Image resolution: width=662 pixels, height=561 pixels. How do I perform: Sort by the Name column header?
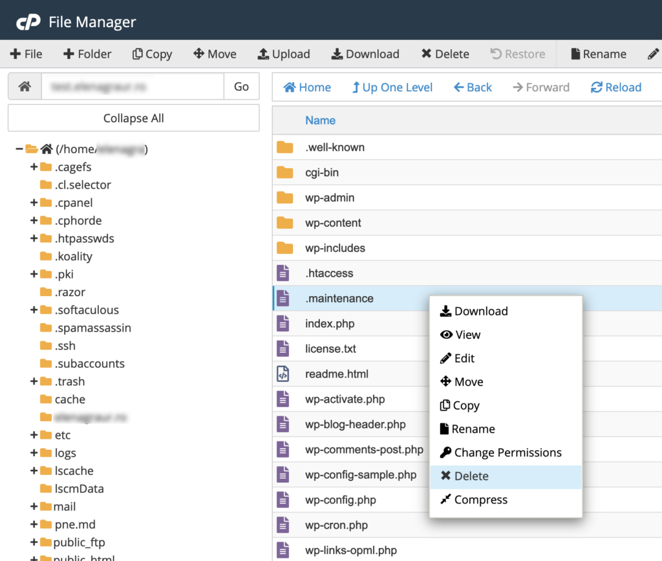pos(320,121)
